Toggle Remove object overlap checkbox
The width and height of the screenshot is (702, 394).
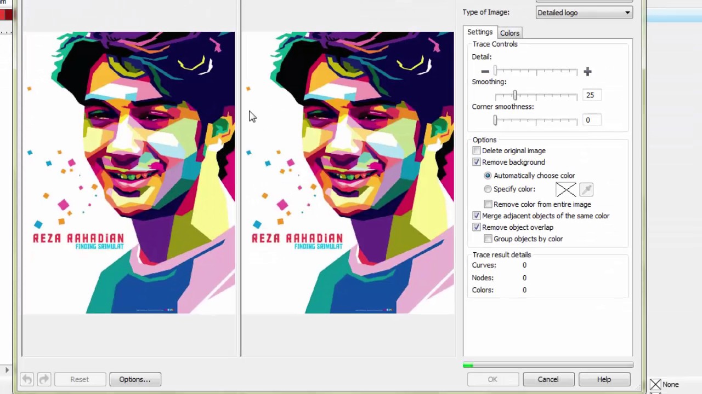coord(477,227)
